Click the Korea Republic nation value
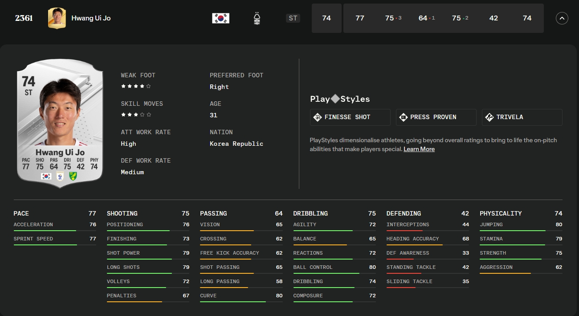Screen dimensions: 579x316 [x=236, y=144]
